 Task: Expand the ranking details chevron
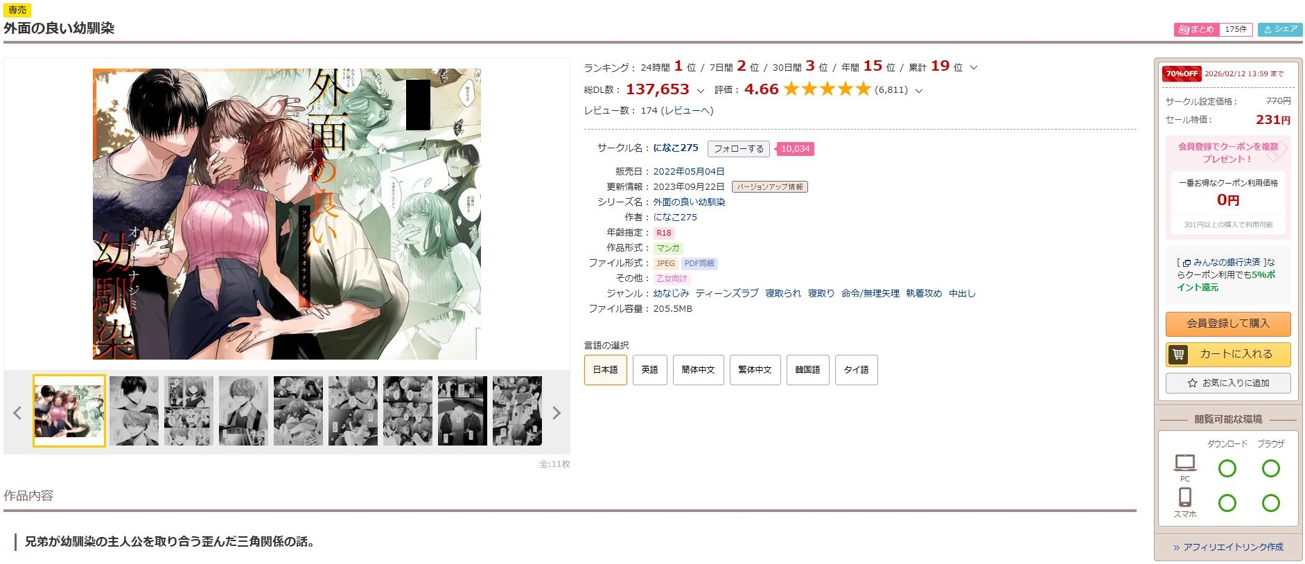(x=974, y=67)
